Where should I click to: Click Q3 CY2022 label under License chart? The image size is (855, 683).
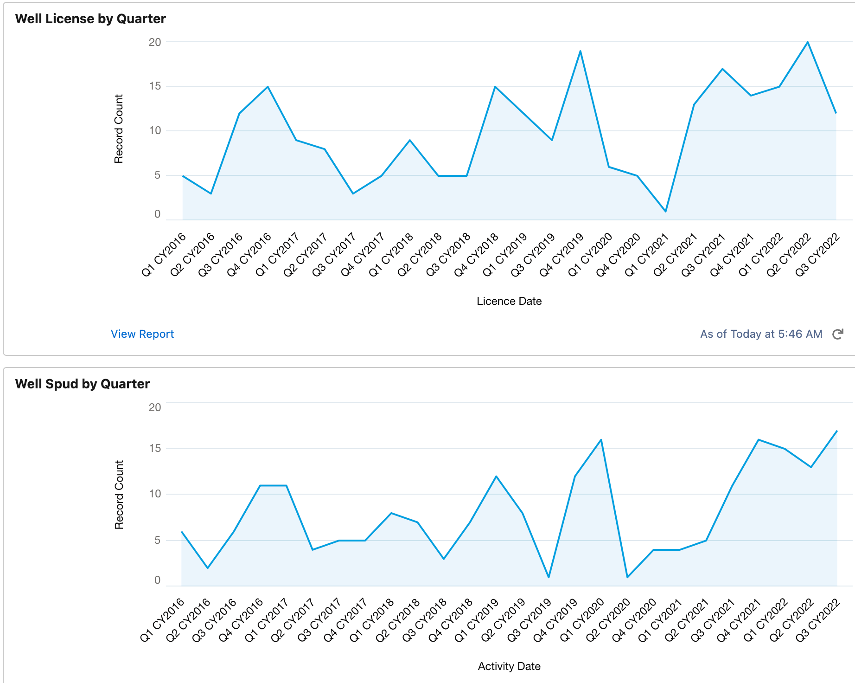pyautogui.click(x=817, y=255)
